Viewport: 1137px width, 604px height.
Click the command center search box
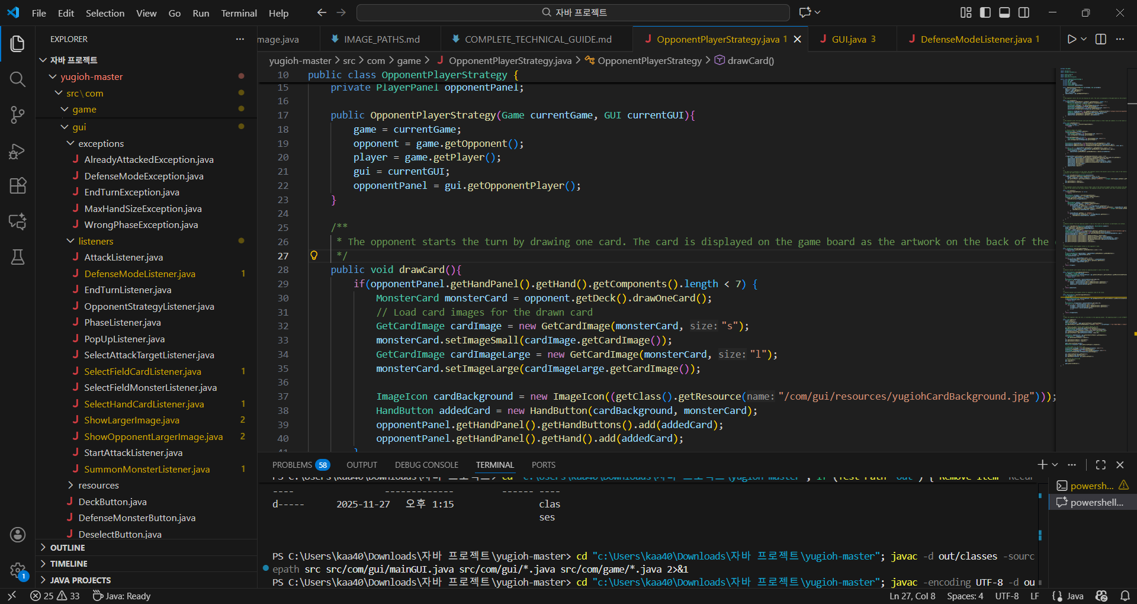(x=573, y=12)
